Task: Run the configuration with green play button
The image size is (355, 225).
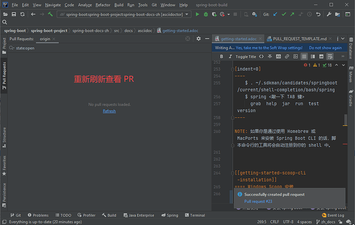Action: (198, 14)
